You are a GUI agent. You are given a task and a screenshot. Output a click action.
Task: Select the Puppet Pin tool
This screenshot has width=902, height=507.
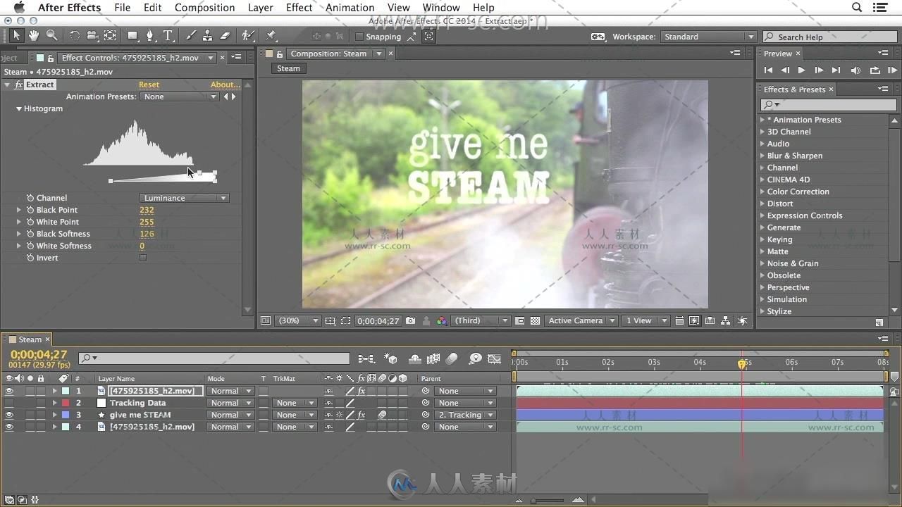coord(271,35)
